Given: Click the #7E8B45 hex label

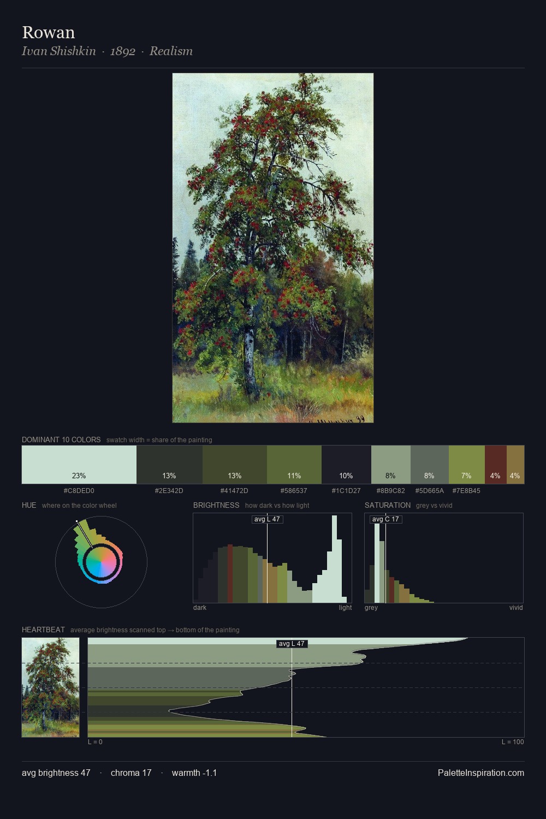Looking at the screenshot, I should click(466, 491).
